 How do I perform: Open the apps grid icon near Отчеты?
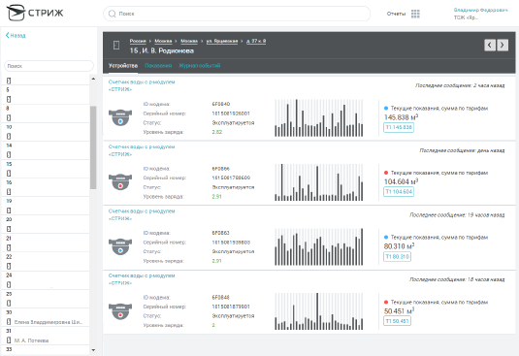[x=415, y=14]
